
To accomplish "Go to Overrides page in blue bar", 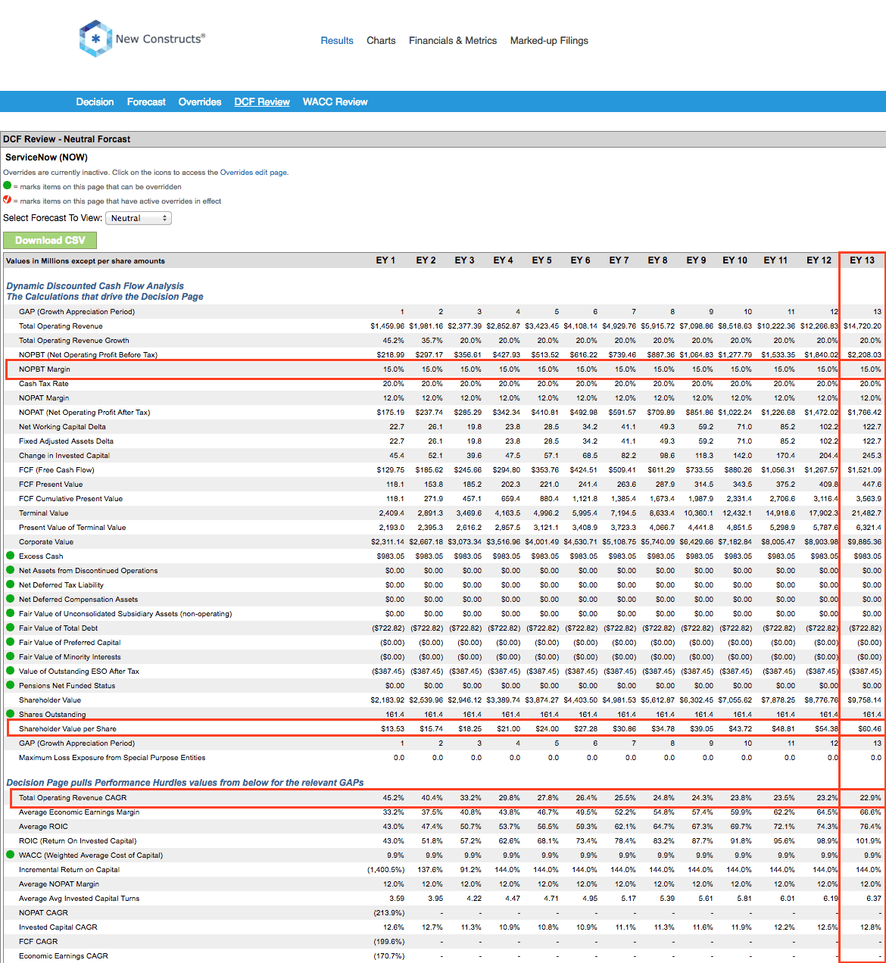I will pos(200,101).
